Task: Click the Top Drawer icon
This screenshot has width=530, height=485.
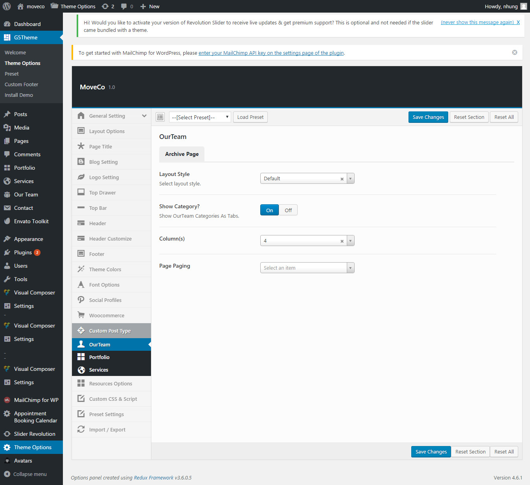Action: click(81, 192)
